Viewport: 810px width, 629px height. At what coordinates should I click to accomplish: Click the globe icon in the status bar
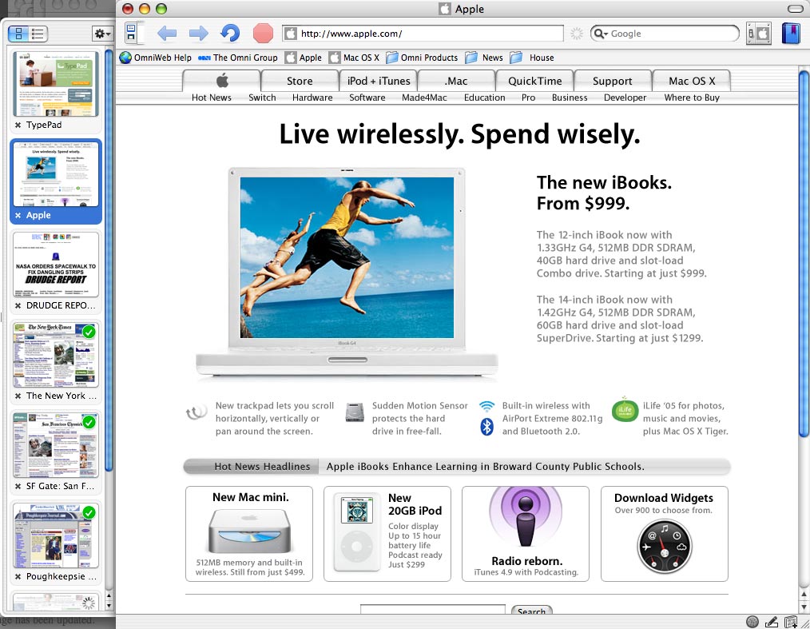[x=752, y=621]
